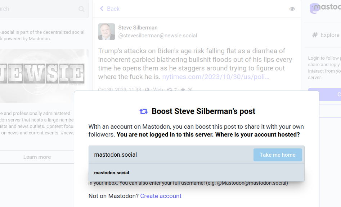Image resolution: width=341 pixels, height=207 pixels.
Task: Click Steve Silberman's avatar picture
Action: (x=107, y=32)
